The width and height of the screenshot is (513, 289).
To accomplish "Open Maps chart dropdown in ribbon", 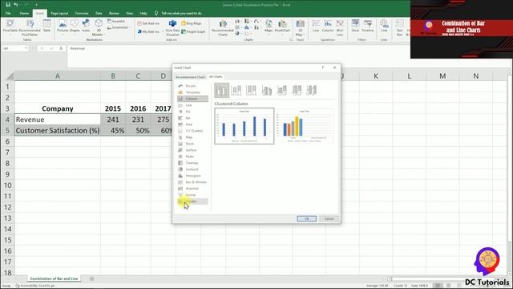I will click(269, 26).
